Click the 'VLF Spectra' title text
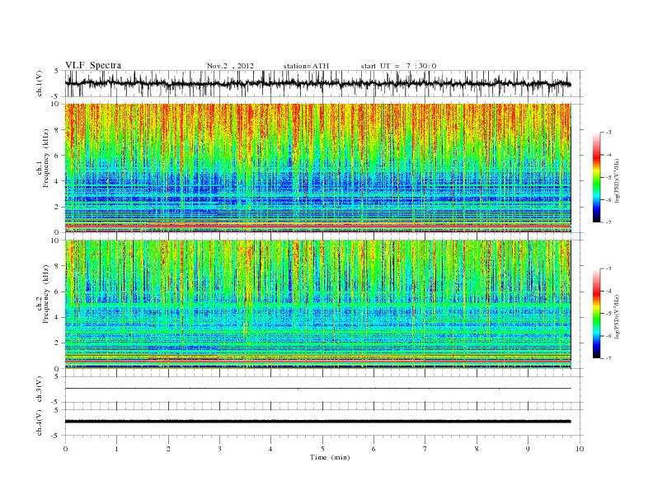The image size is (653, 504). point(93,65)
